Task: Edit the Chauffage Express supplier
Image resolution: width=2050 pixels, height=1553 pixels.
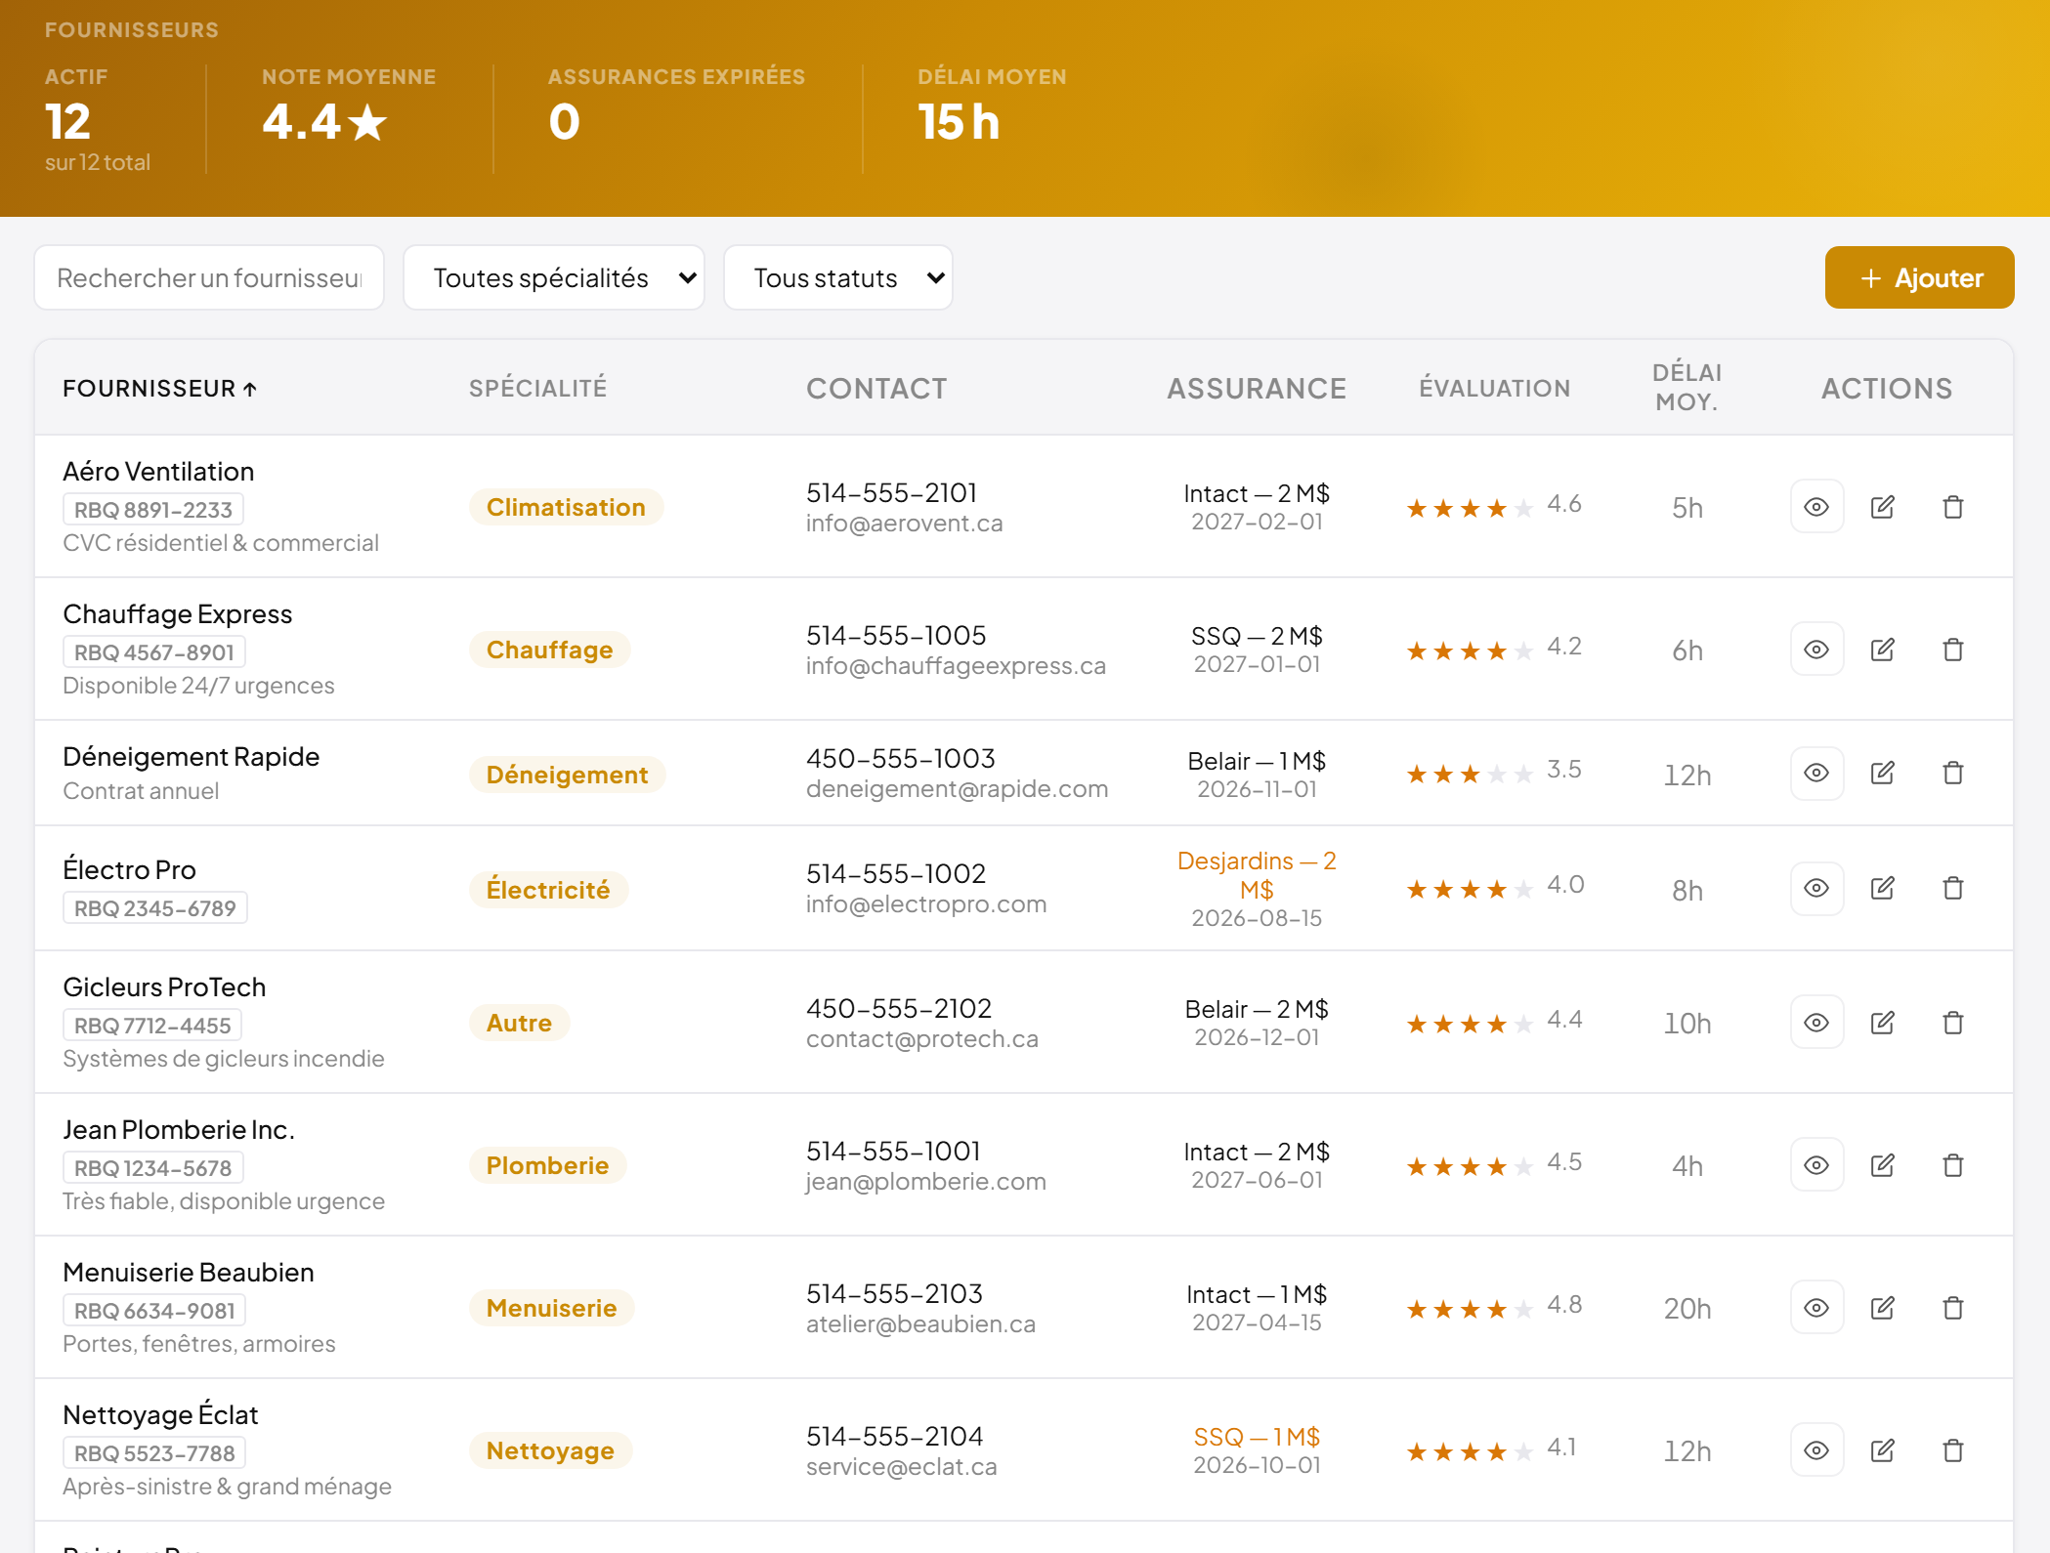Action: tap(1883, 650)
